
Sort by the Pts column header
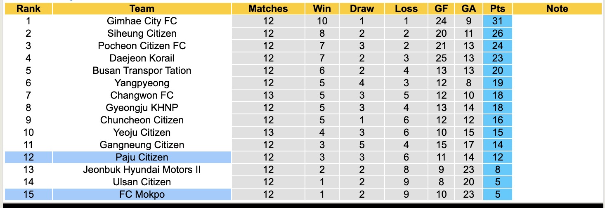(497, 9)
